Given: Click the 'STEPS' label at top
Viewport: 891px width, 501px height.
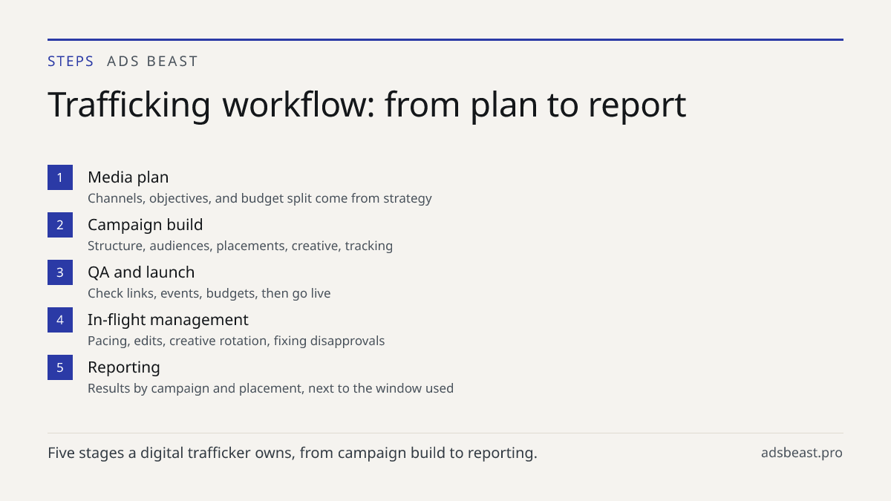Looking at the screenshot, I should 71,61.
